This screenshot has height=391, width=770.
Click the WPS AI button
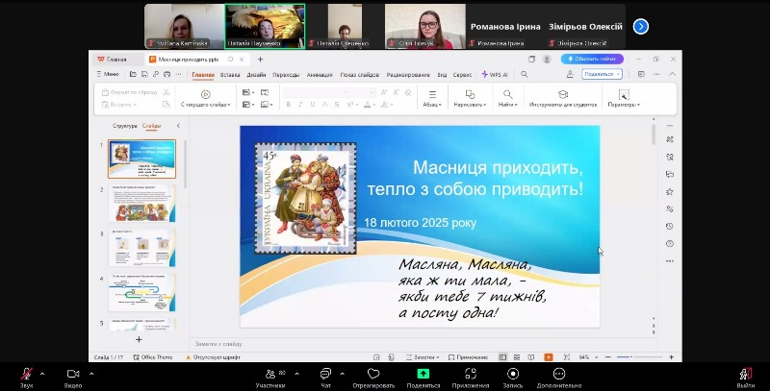click(x=495, y=74)
